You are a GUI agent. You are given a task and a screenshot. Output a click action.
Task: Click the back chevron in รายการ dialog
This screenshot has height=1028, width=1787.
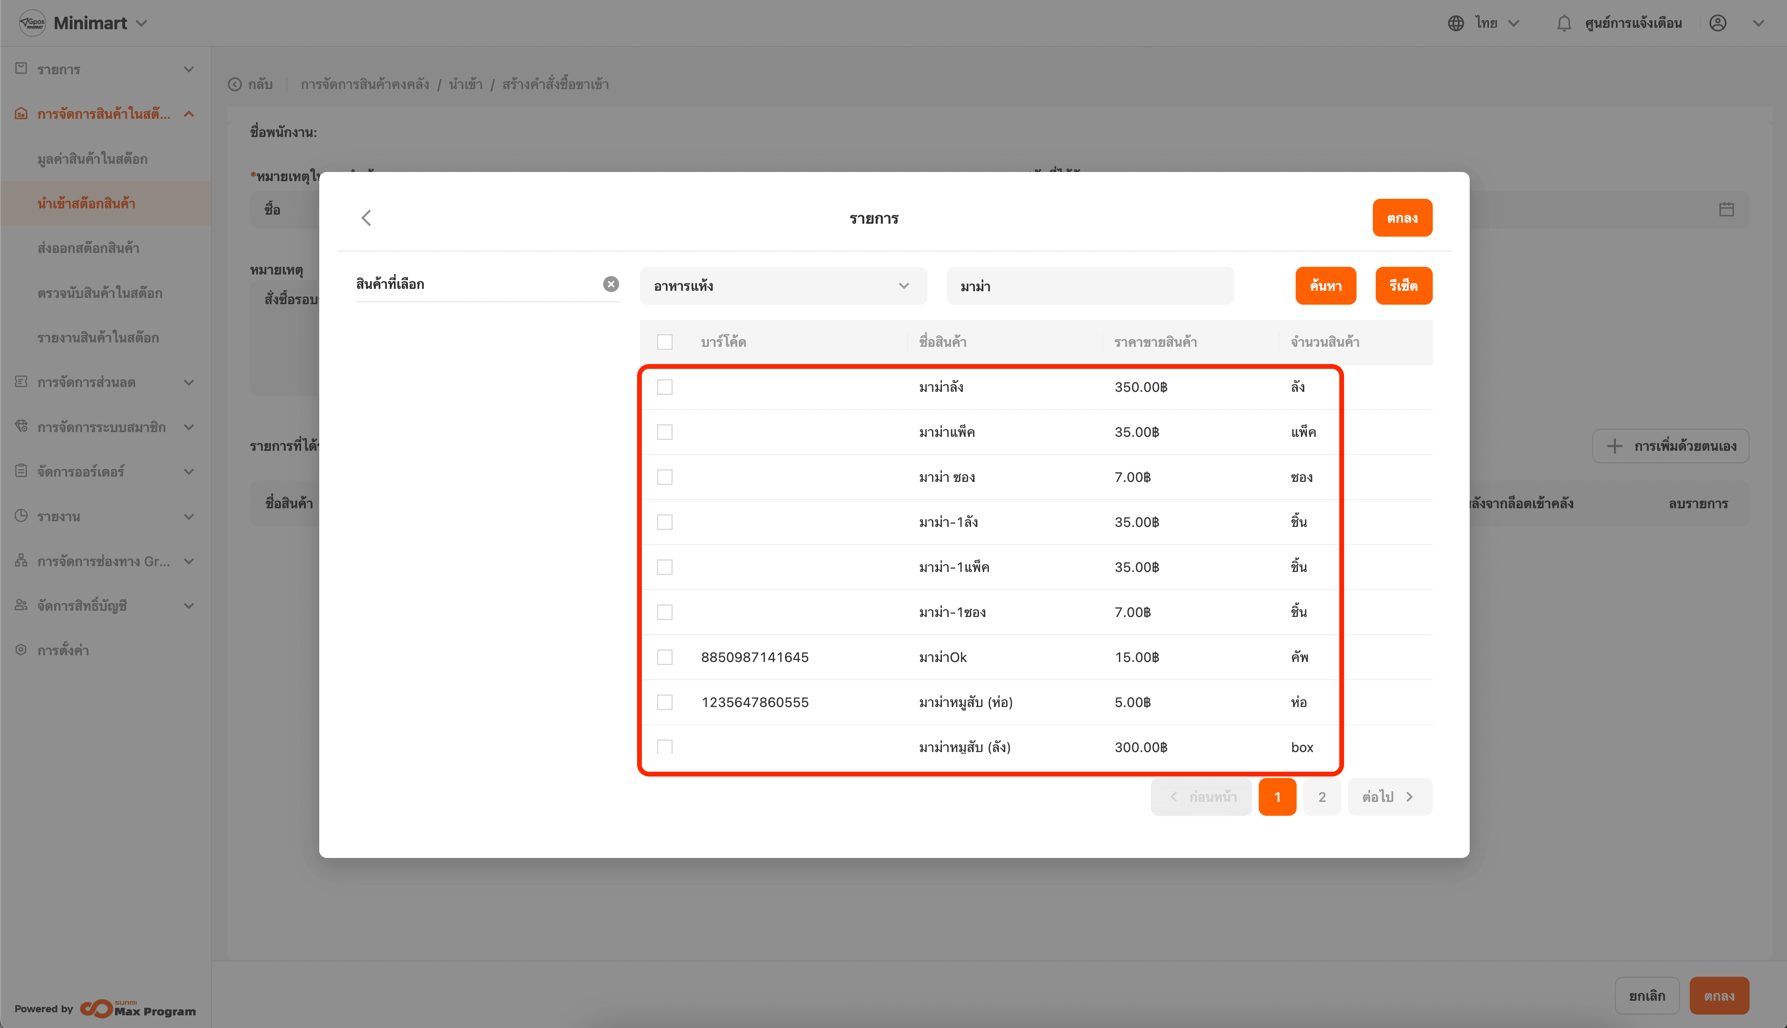pos(366,217)
